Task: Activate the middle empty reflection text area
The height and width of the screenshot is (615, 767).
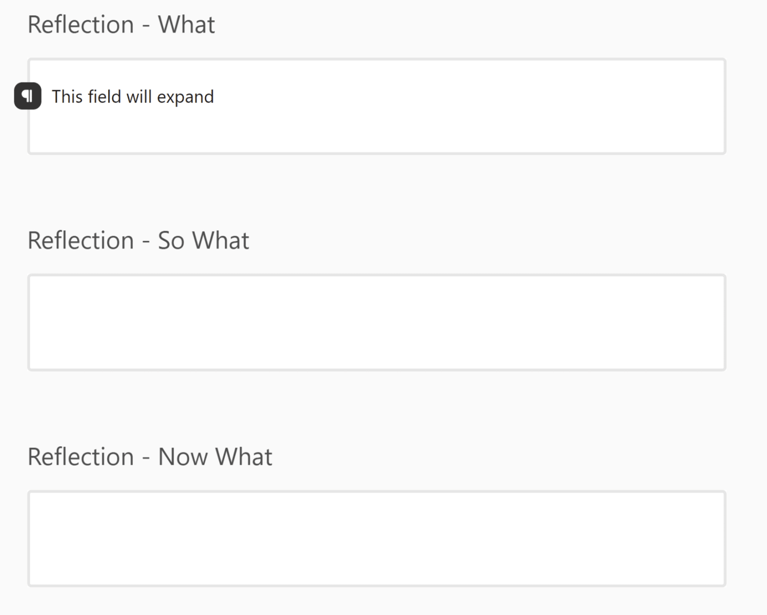Action: tap(377, 322)
